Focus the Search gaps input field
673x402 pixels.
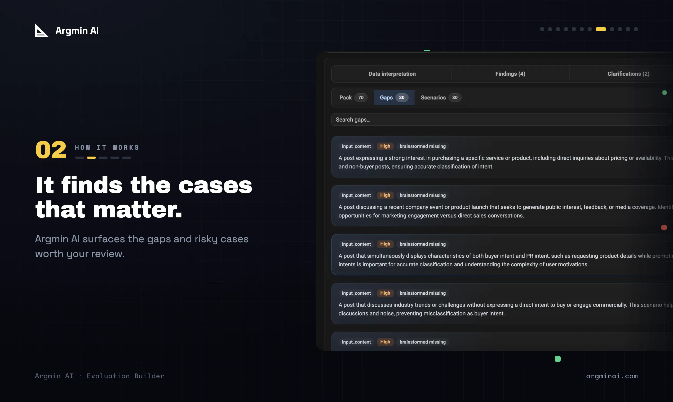pos(502,120)
